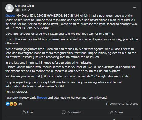Click the Comment button label
Image resolution: width=142 pixels, height=120 pixels.
[x=74, y=112]
